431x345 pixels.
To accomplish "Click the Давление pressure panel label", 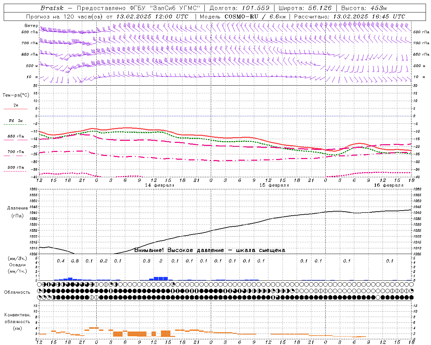I will 18,208.
